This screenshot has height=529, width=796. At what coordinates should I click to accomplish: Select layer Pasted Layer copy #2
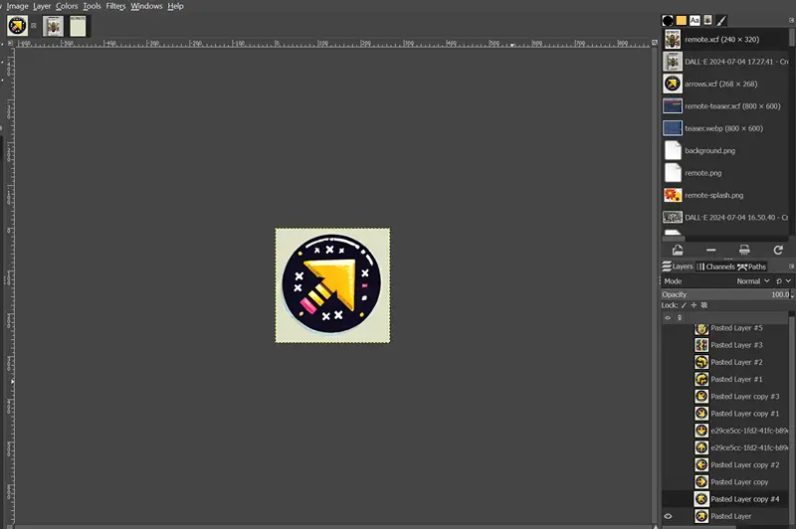[725, 465]
